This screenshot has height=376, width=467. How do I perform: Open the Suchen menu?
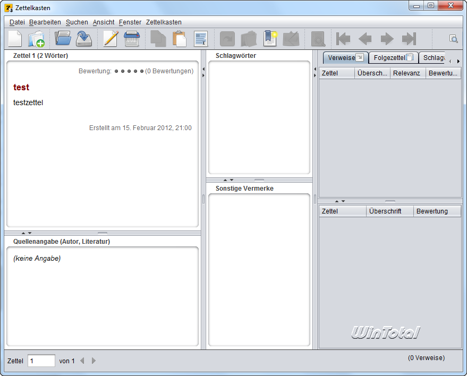click(x=77, y=22)
